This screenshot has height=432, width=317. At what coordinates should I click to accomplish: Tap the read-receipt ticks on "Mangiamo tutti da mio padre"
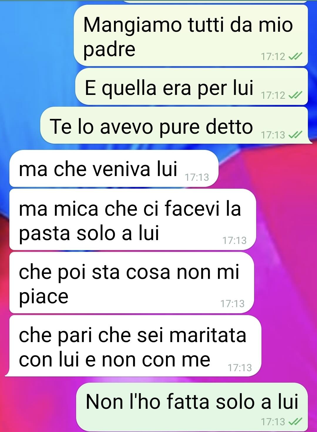pos(294,56)
